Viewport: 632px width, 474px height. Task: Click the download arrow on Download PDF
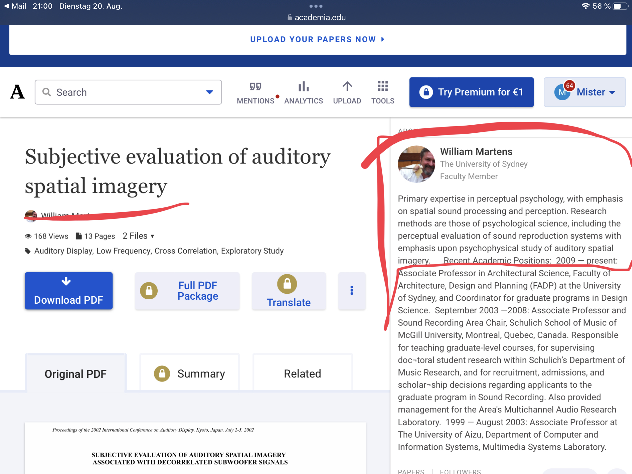click(66, 281)
